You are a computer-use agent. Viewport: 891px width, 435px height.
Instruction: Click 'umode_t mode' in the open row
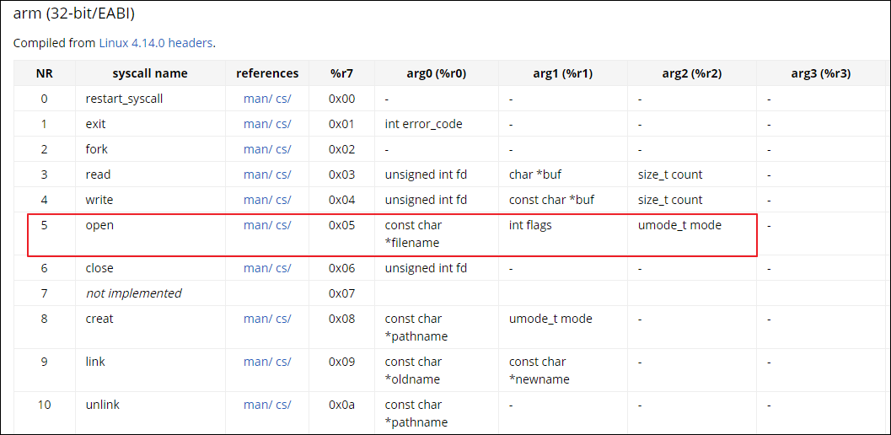point(679,225)
